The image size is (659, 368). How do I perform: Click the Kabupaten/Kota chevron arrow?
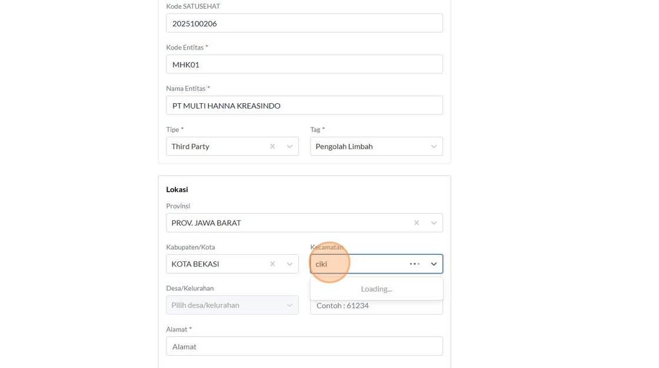coord(289,264)
